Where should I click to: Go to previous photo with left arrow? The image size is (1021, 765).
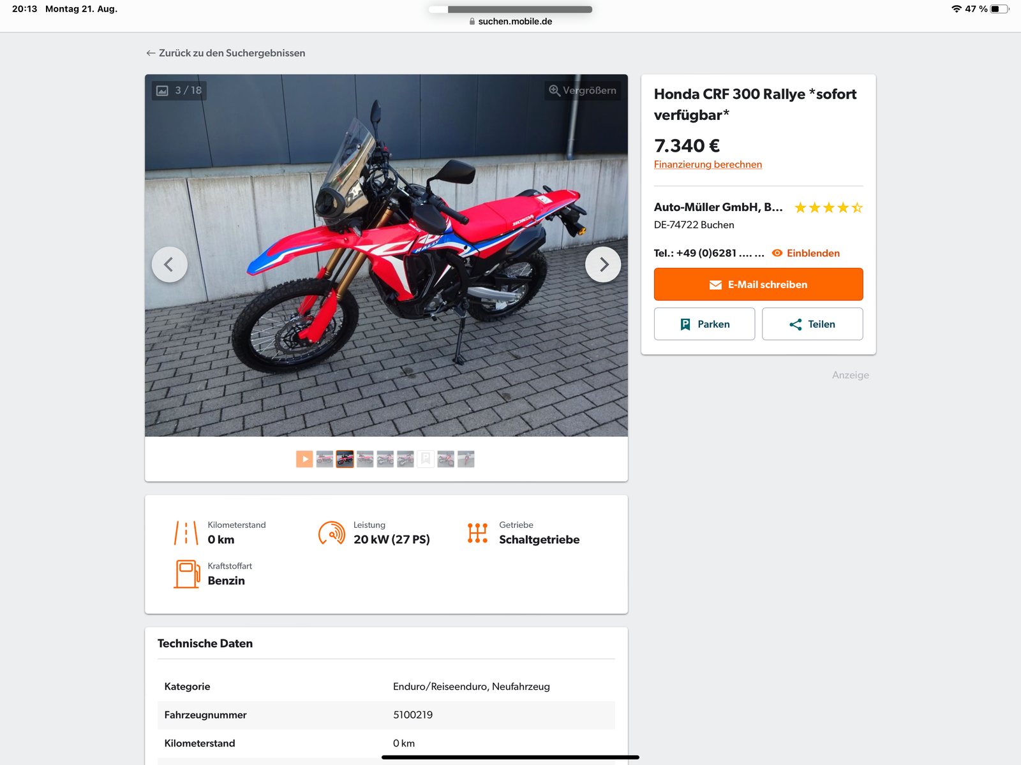point(170,265)
